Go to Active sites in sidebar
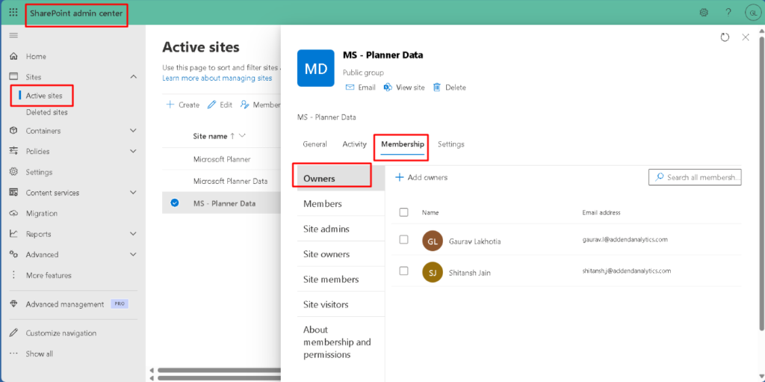765x382 pixels. 44,96
